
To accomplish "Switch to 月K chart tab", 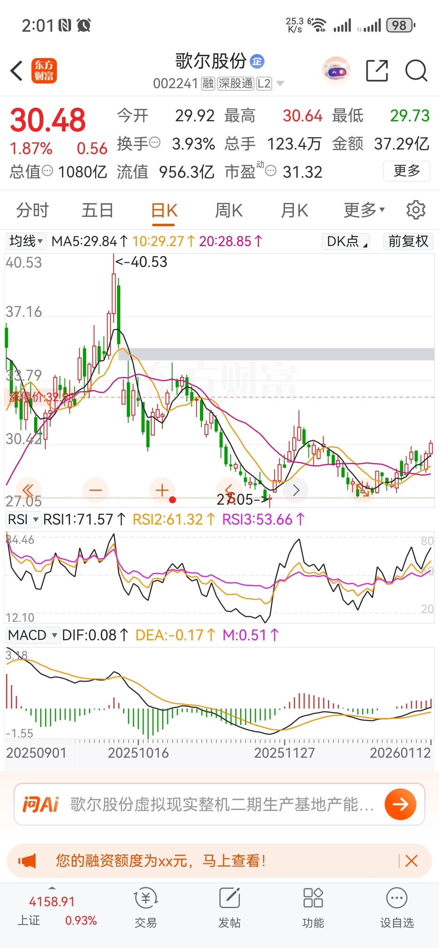I will [x=294, y=211].
